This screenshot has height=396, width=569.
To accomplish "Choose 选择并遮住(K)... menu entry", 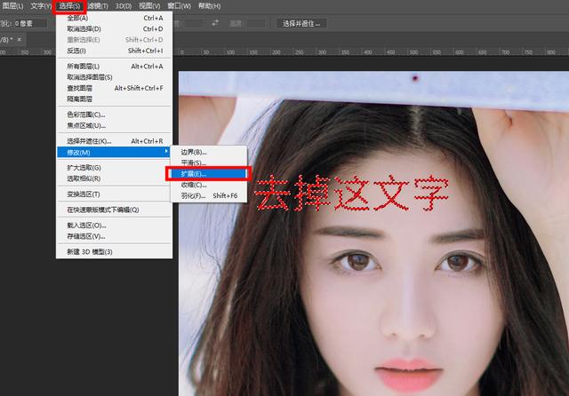I will (x=115, y=141).
